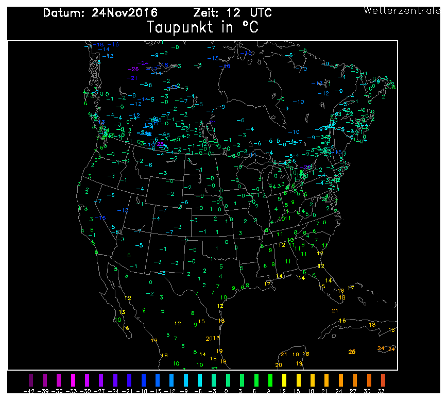
Task: Select the yellow 12 legend swatch
Action: pos(284,381)
